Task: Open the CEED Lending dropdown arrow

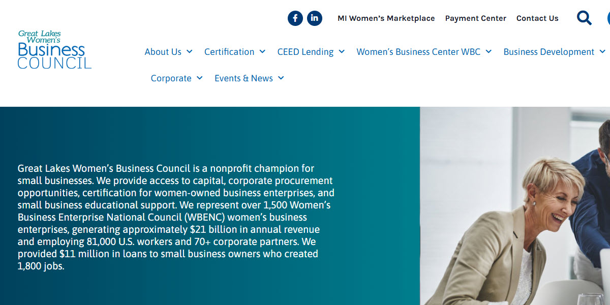Action: 341,51
